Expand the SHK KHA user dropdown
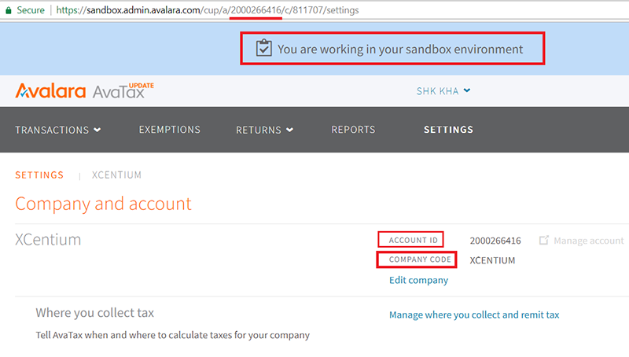629x357 pixels. (443, 91)
